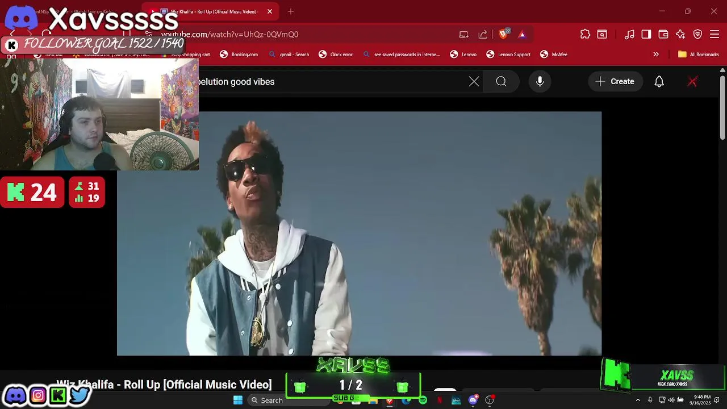Image resolution: width=727 pixels, height=409 pixels.
Task: Click the install app icon in address bar
Action: click(x=464, y=34)
